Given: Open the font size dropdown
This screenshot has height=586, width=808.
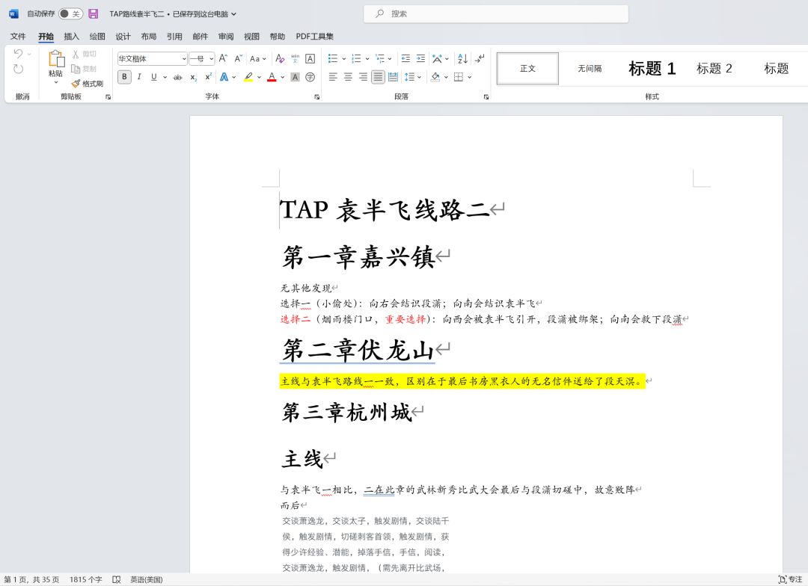Looking at the screenshot, I should (210, 58).
